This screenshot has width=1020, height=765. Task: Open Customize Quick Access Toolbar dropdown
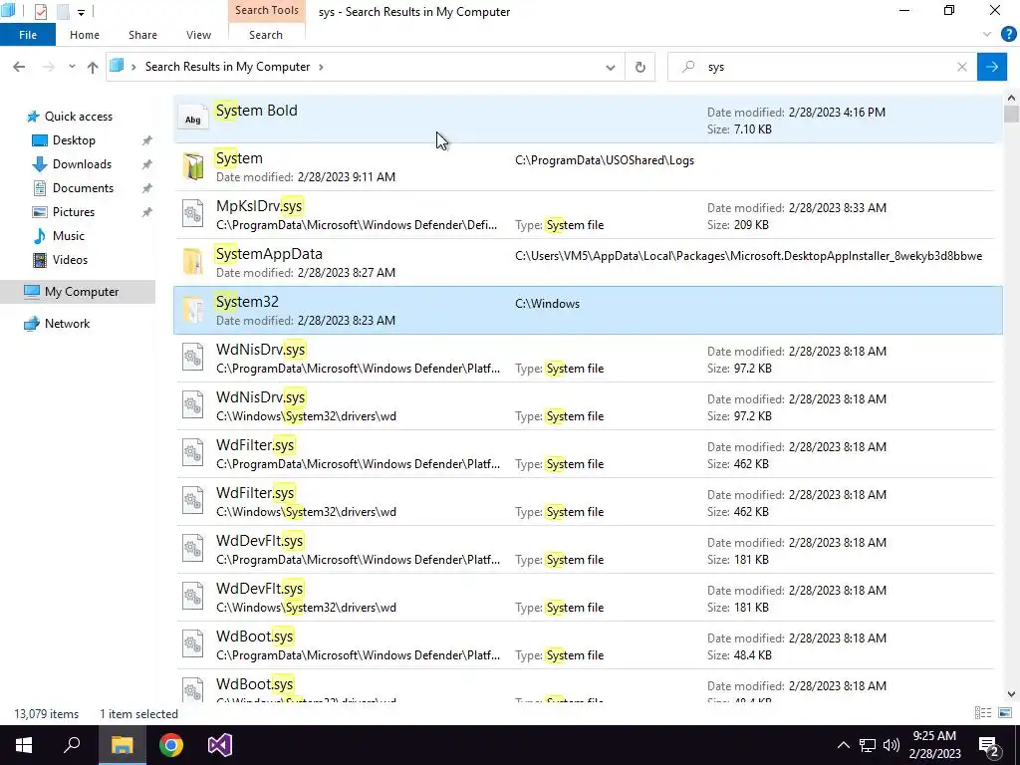81,12
